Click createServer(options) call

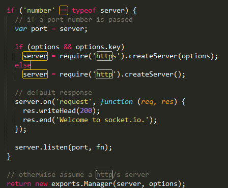pyautogui.click(x=171, y=56)
